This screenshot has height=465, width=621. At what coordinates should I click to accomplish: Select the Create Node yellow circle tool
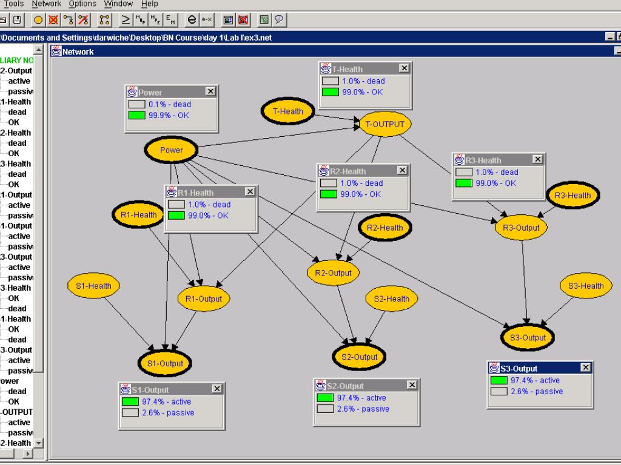(38, 19)
